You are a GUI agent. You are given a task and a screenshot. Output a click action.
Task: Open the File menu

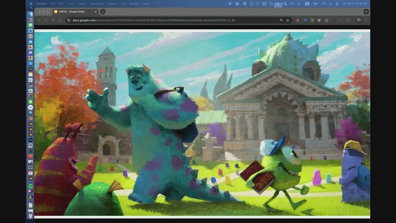tap(52, 4)
